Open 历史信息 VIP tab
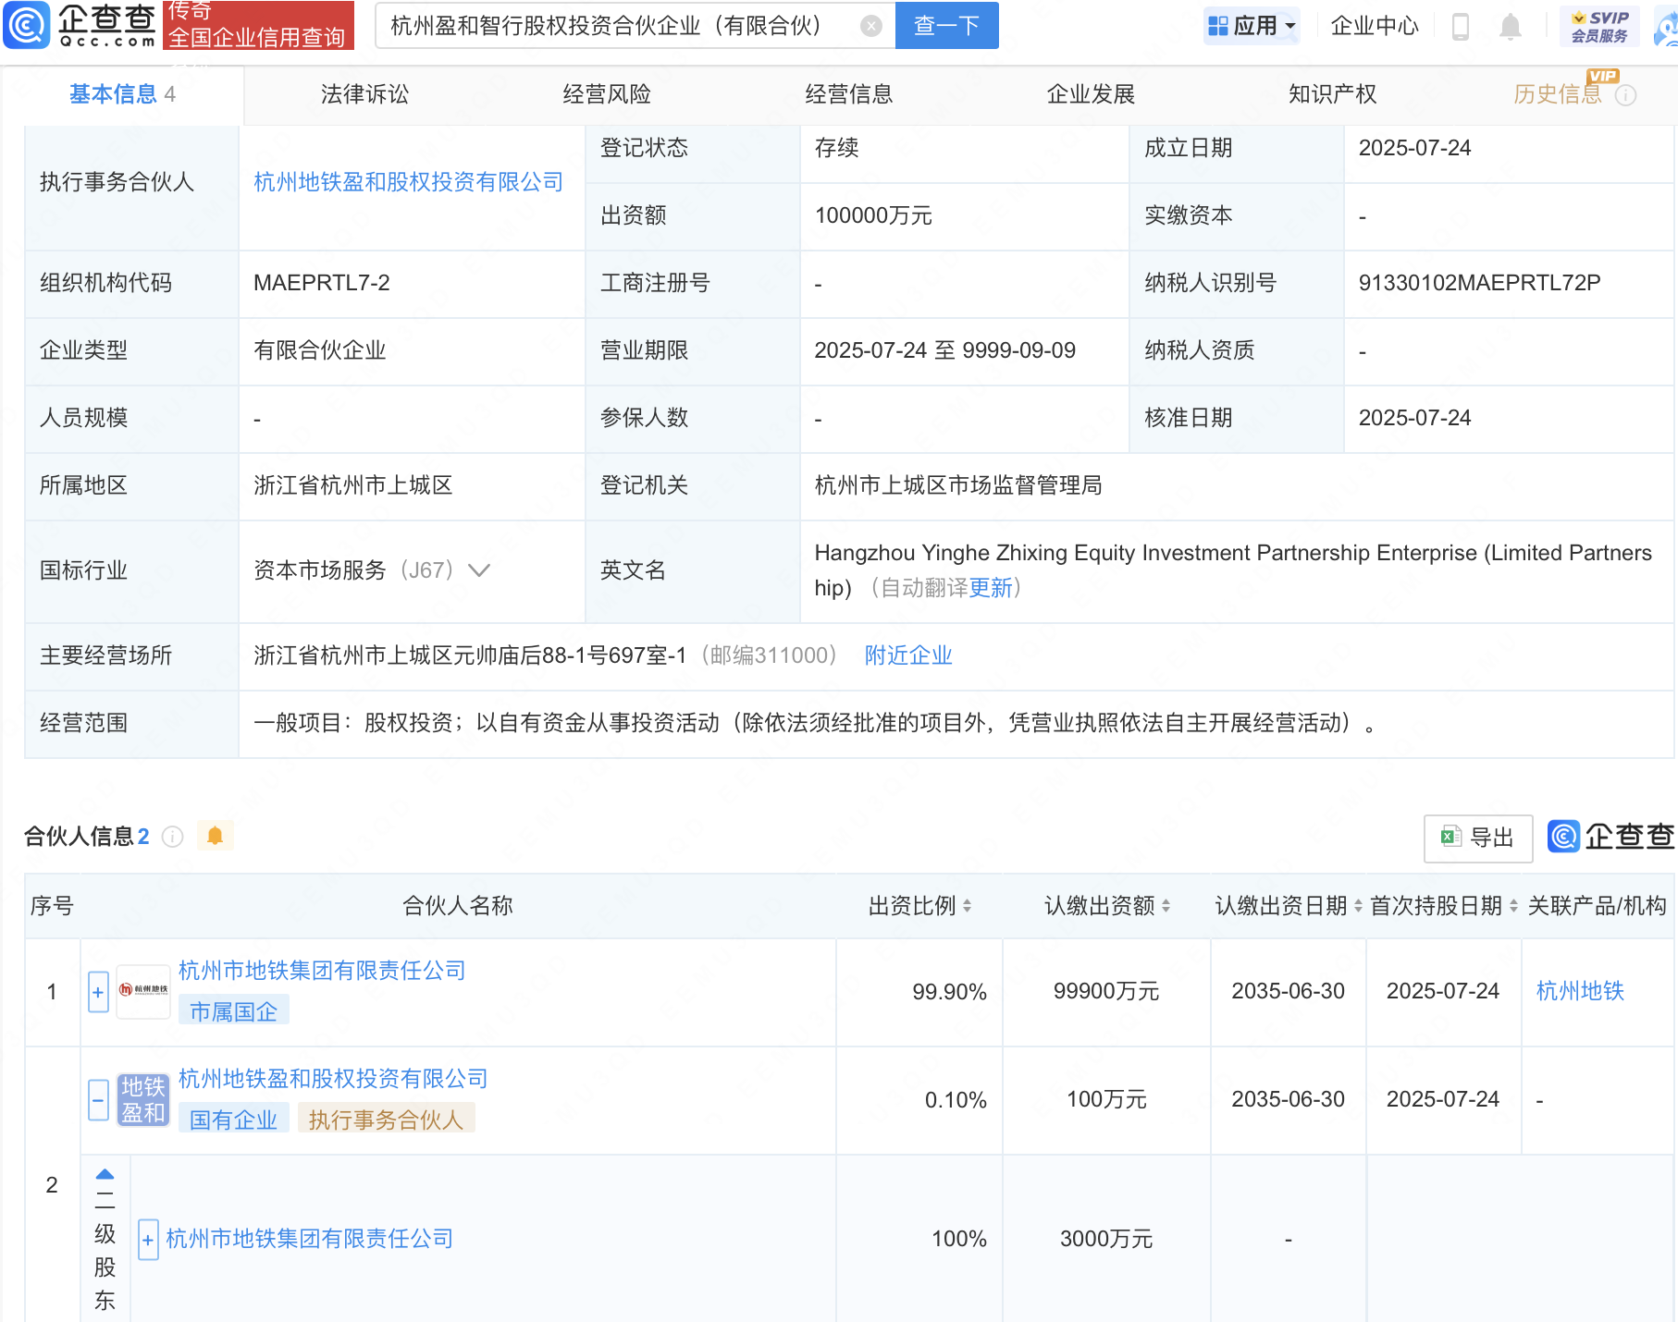1678x1322 pixels. click(x=1558, y=94)
